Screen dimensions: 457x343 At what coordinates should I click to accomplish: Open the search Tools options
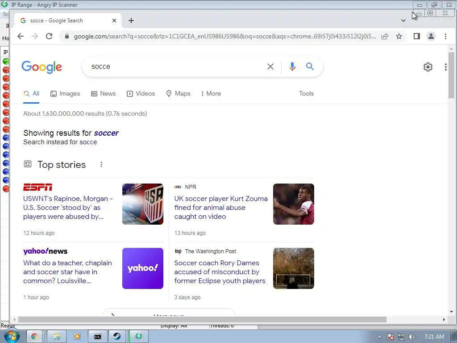(x=306, y=94)
